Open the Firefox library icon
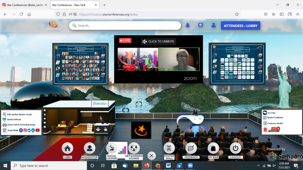 [273, 14]
